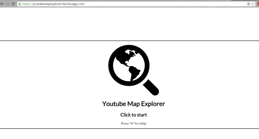Viewport: 259px width, 139px height.
Task: Click the globe magnifying glass logo
Action: click(134, 70)
